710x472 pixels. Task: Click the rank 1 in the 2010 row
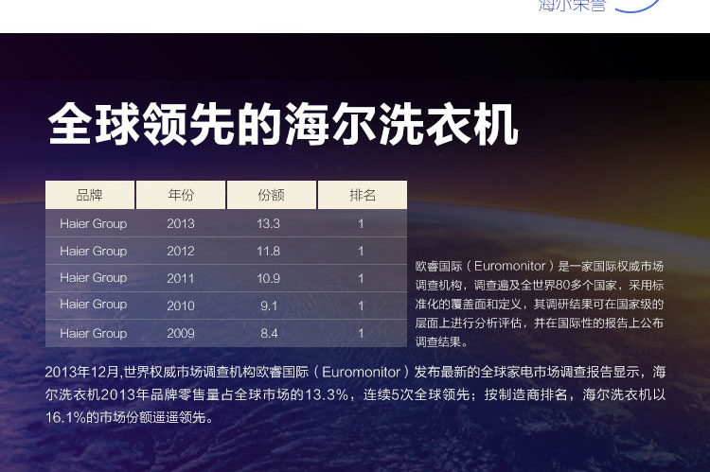[x=361, y=306]
